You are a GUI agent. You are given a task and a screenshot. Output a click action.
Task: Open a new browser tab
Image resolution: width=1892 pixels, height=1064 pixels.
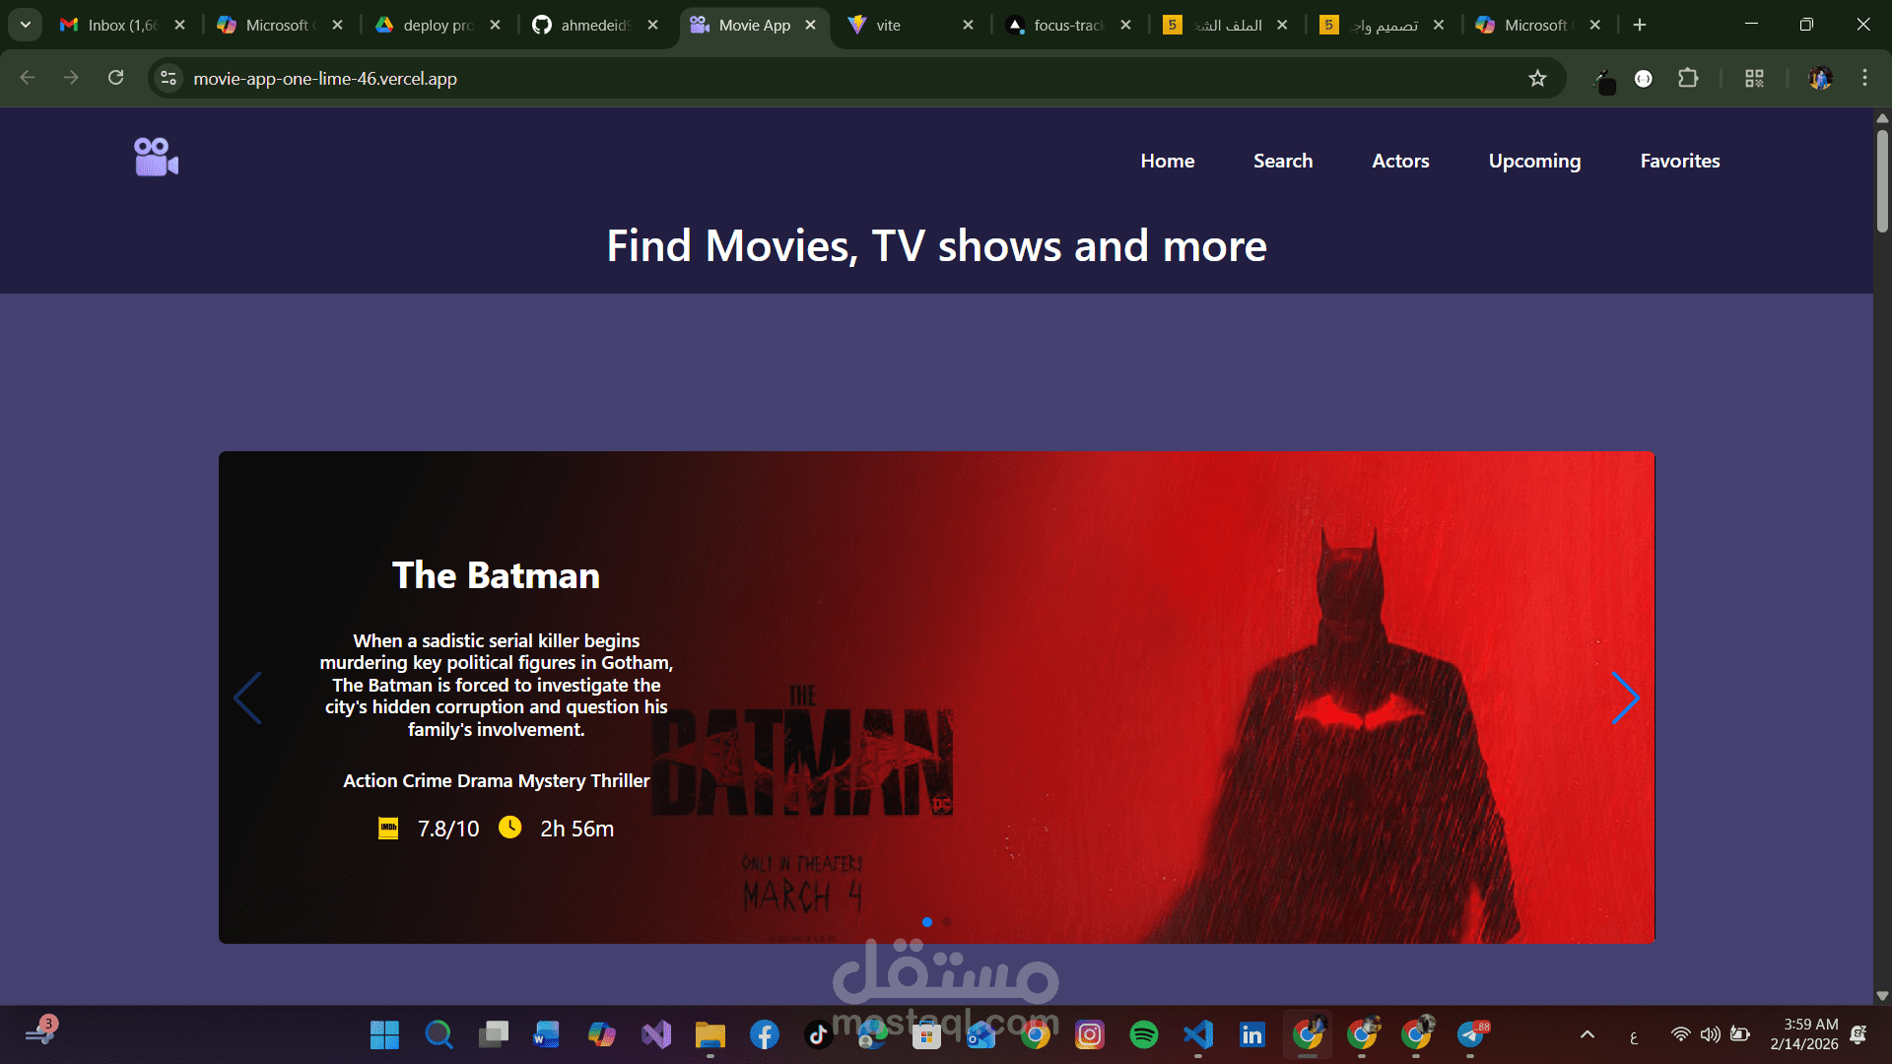1640,25
